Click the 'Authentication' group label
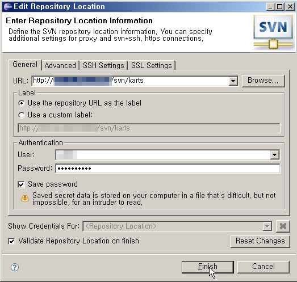The width and height of the screenshot is (297, 282). 40,143
